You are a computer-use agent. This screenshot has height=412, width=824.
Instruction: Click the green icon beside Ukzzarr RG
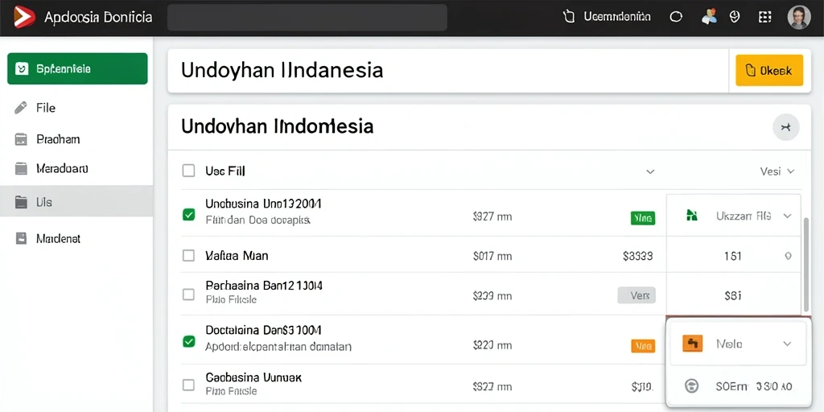tap(692, 215)
